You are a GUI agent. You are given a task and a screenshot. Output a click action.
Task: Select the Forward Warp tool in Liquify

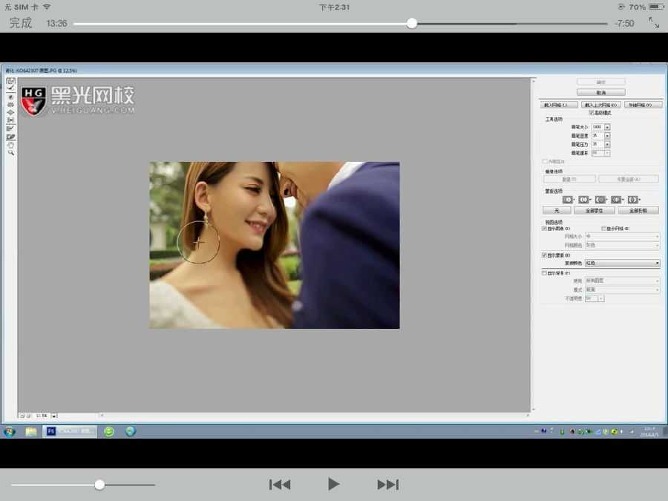pos(11,81)
